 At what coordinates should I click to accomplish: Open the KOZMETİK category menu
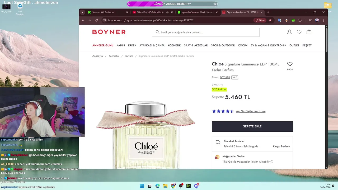174,45
